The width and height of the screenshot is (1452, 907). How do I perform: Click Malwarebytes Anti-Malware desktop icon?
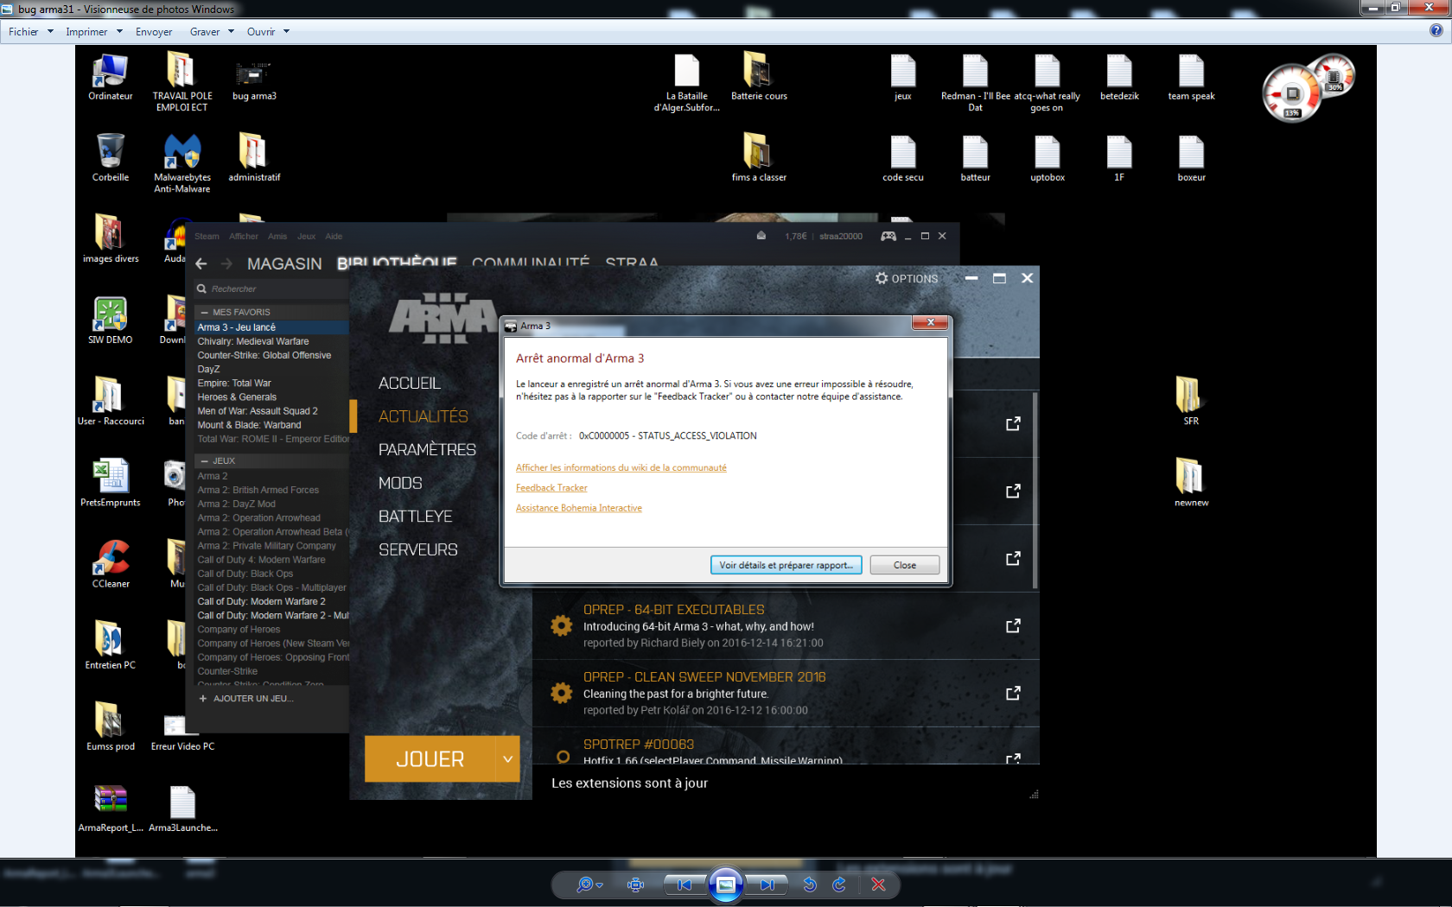182,163
